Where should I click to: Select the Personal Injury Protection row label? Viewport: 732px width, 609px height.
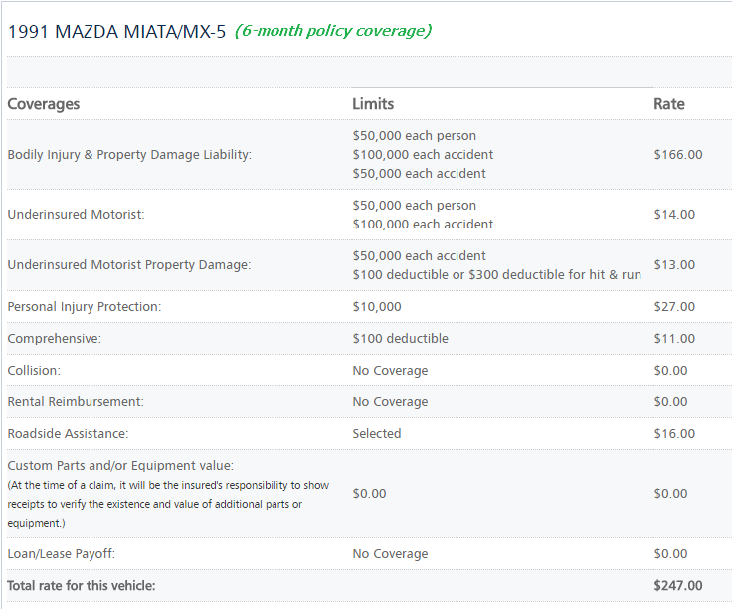click(84, 307)
